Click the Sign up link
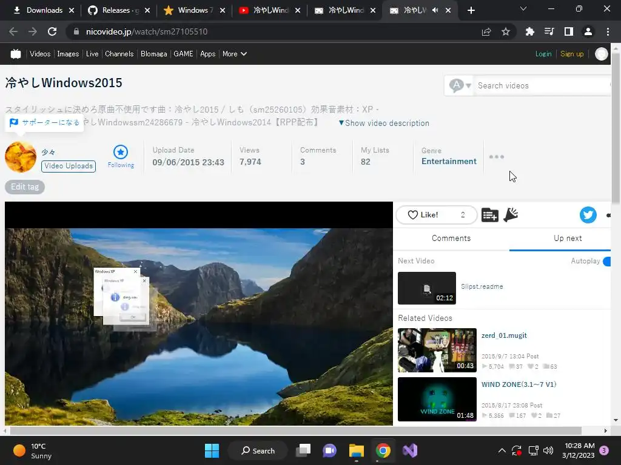 [572, 54]
